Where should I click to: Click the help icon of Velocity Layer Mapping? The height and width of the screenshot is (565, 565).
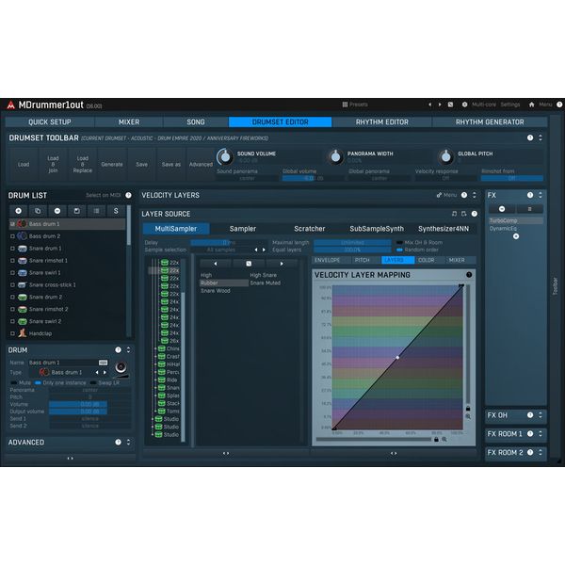pyautogui.click(x=469, y=275)
